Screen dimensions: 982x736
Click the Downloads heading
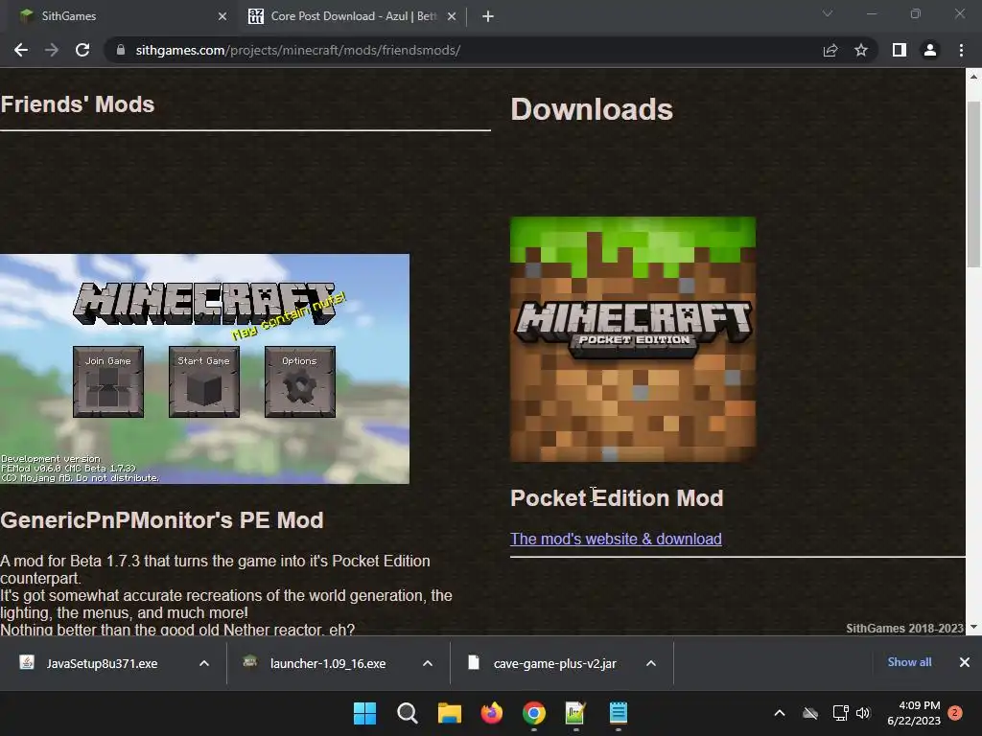click(592, 109)
